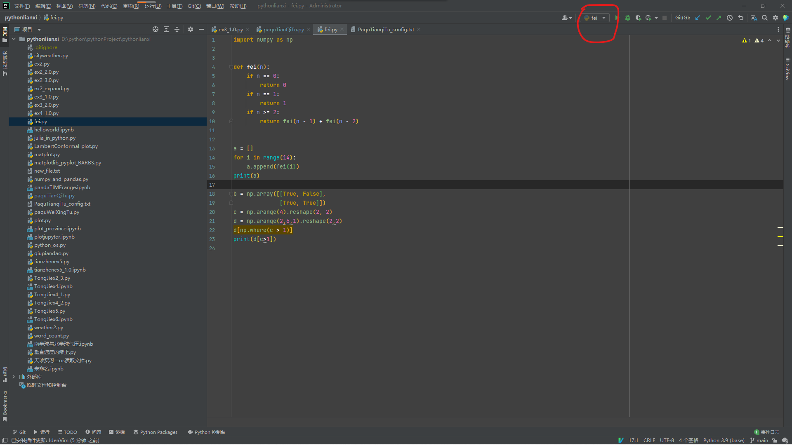Open Search Everywhere magnifier
Screen dimensions: 792x445
coord(765,18)
